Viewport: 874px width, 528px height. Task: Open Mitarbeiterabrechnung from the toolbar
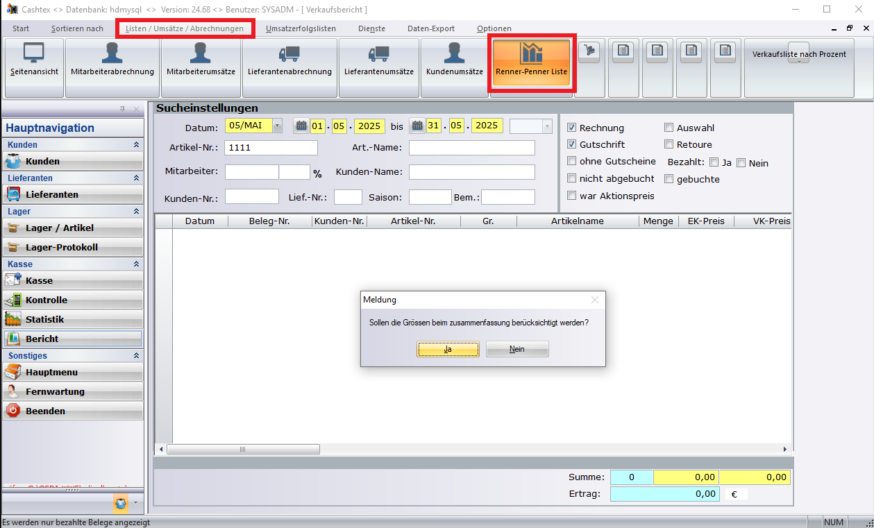click(112, 53)
